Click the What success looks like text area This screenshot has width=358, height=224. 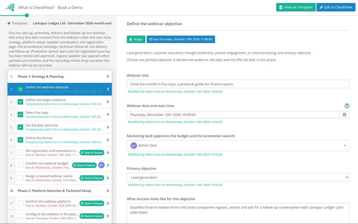[238, 213]
